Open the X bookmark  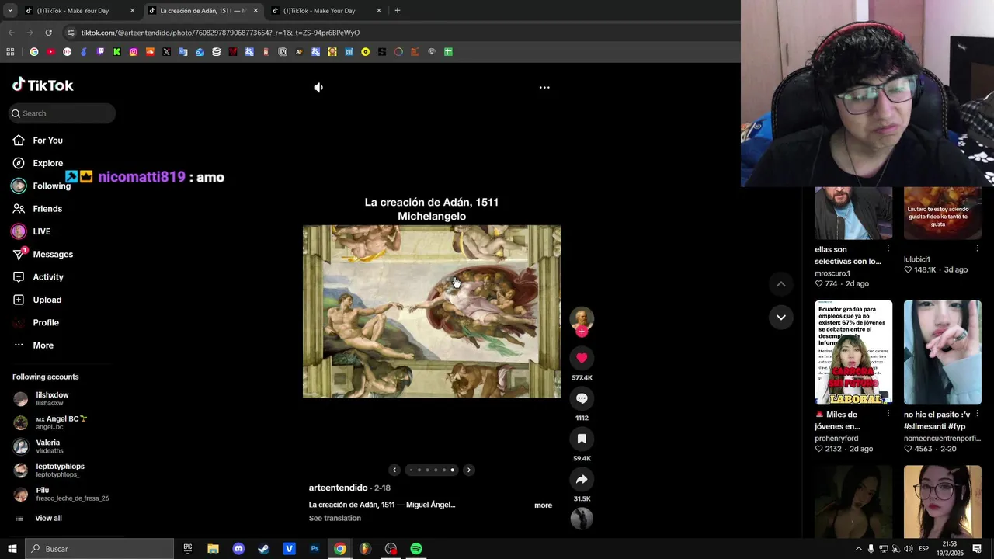point(167,52)
